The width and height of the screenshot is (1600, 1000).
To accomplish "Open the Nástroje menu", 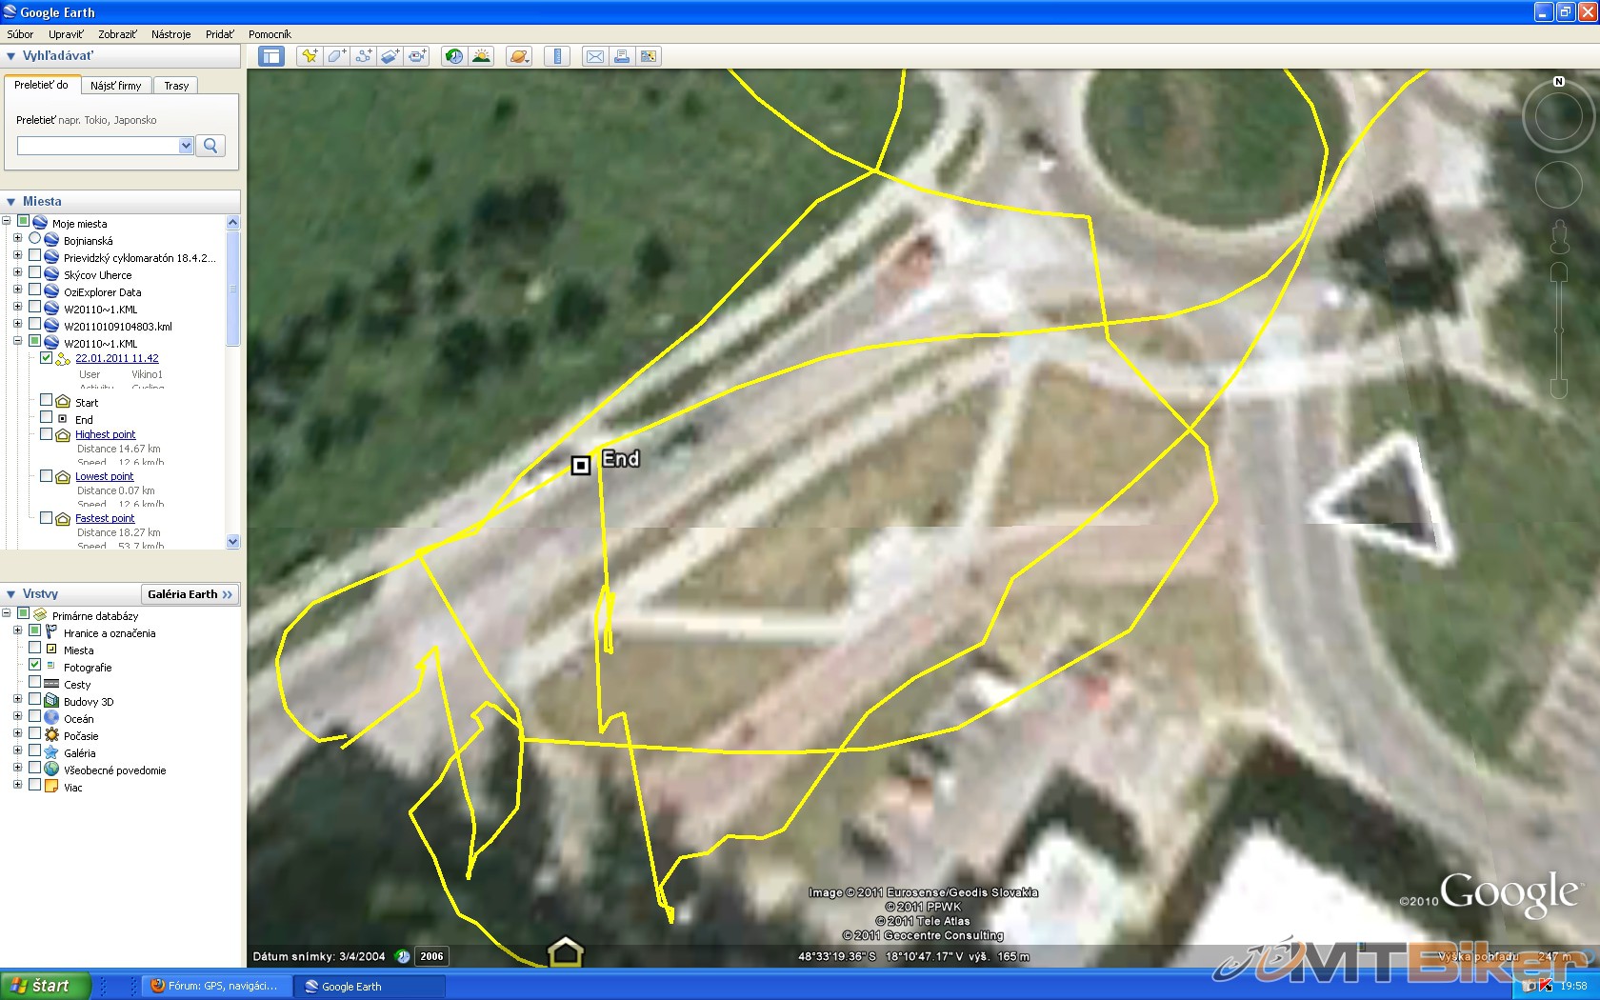I will 170,34.
